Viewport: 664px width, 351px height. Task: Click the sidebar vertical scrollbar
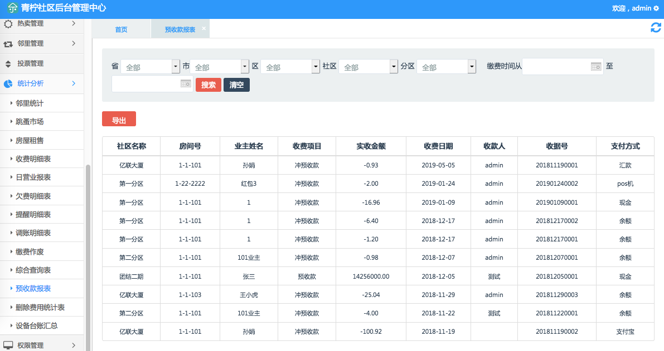pos(88,258)
